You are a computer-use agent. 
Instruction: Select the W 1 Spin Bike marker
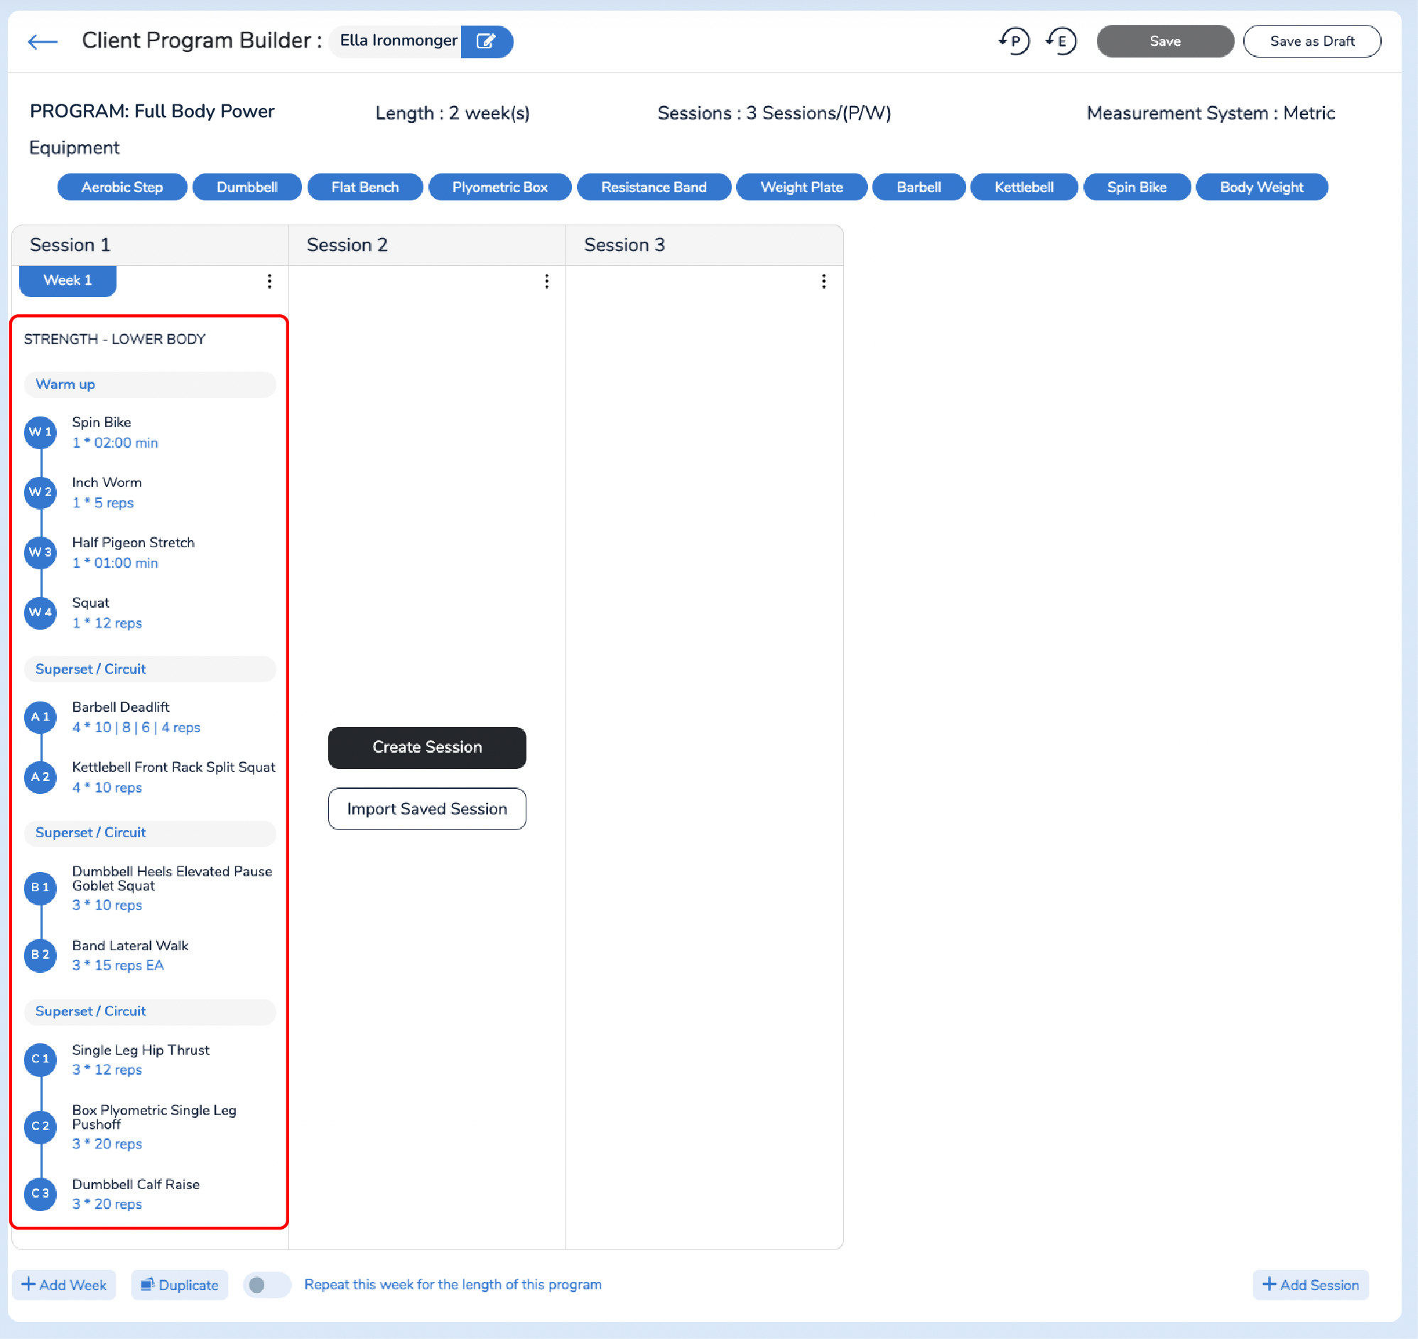[40, 433]
